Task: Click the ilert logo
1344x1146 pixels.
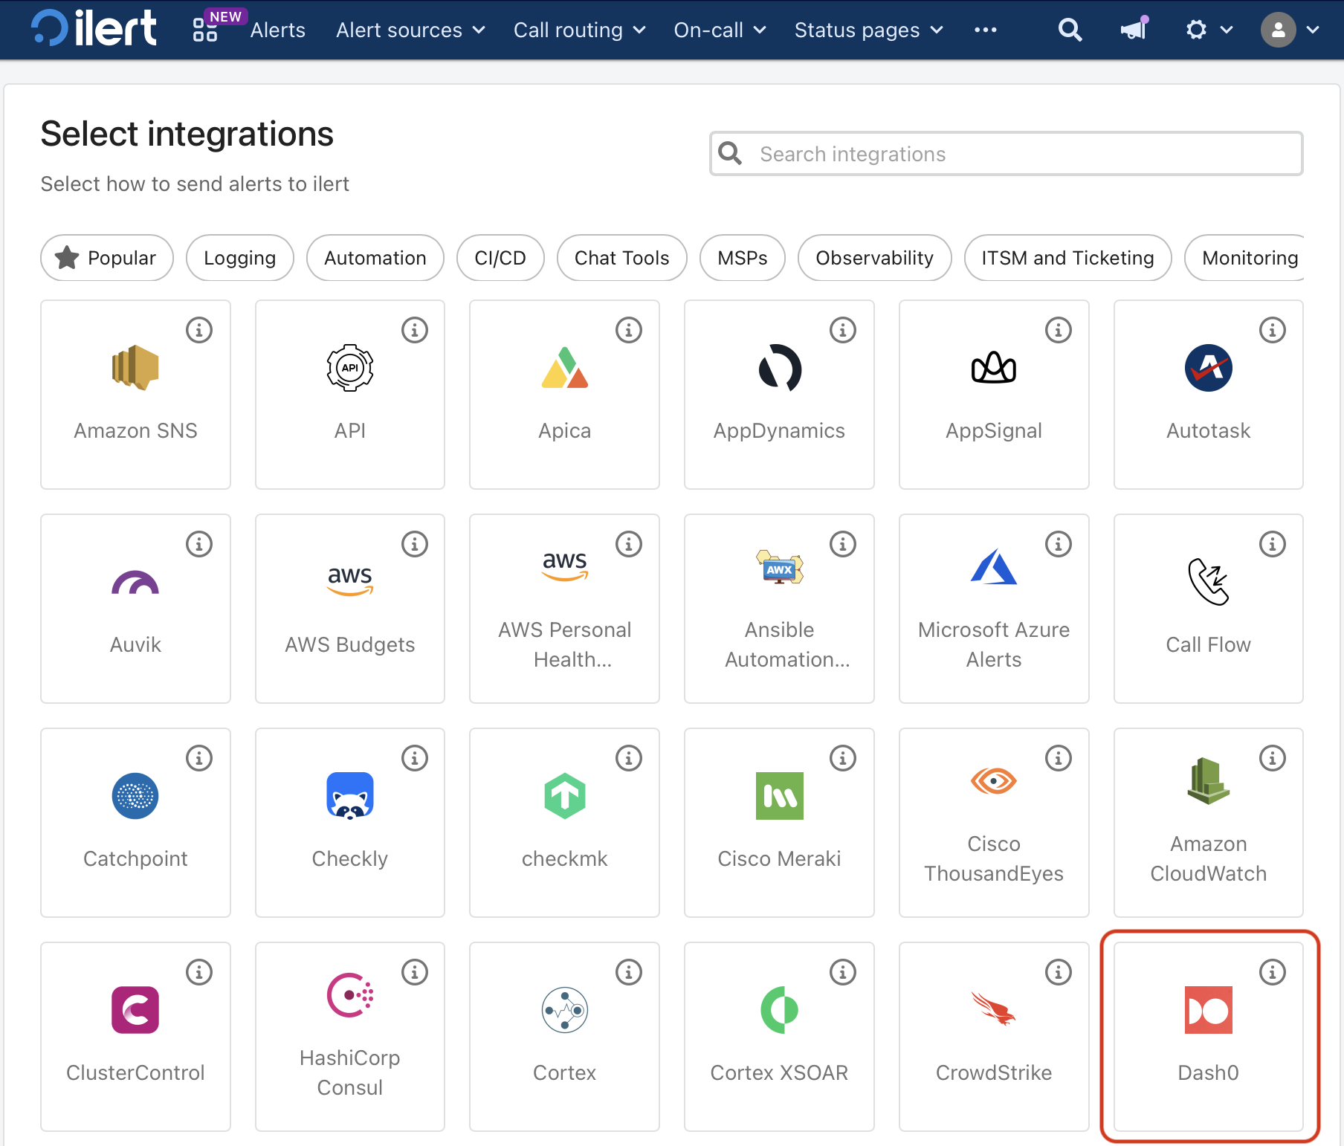Action: [x=94, y=29]
